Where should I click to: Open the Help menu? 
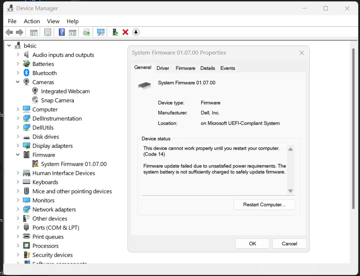tap(73, 21)
